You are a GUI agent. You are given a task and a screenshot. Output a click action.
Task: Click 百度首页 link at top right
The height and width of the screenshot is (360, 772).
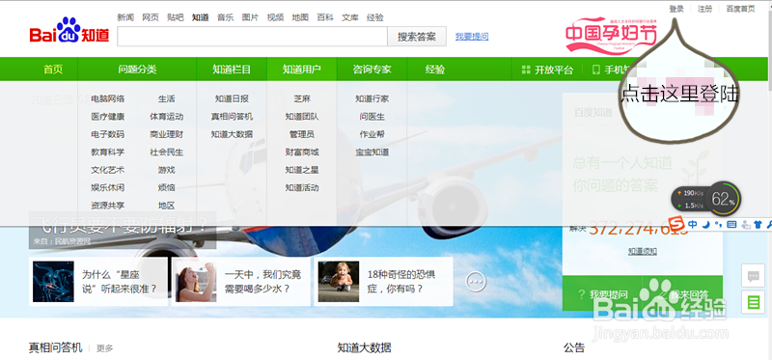coord(740,9)
